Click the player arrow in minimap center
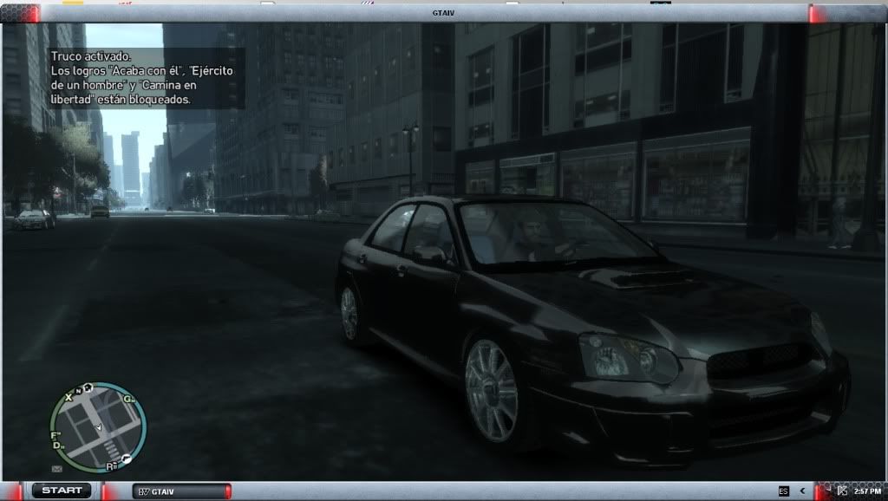888x501 pixels. [98, 427]
